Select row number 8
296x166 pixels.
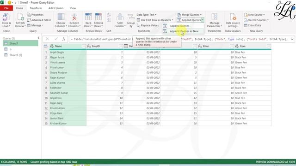coord(46,88)
